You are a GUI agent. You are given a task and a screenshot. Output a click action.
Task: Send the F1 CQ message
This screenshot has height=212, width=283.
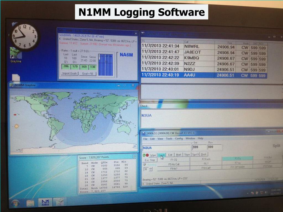point(174,160)
